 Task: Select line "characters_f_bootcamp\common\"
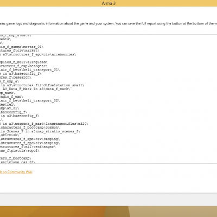click(x=30, y=127)
